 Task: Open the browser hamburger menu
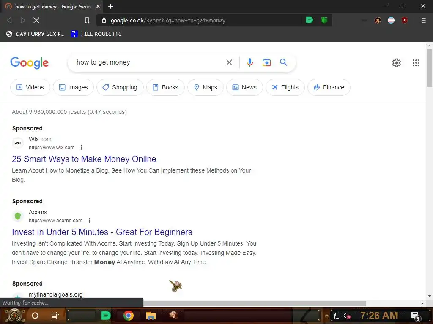424,20
